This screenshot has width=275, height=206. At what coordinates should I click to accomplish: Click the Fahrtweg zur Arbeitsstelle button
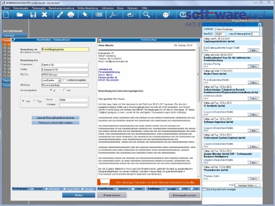click(55, 122)
